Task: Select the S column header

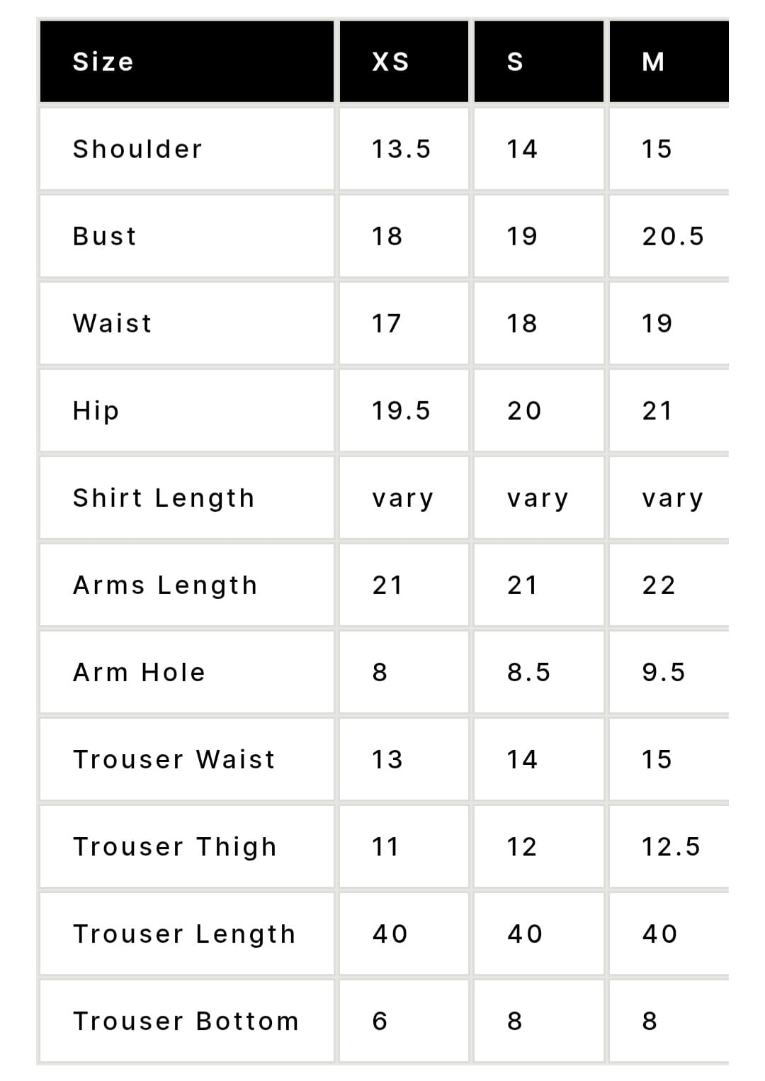Action: tap(538, 62)
